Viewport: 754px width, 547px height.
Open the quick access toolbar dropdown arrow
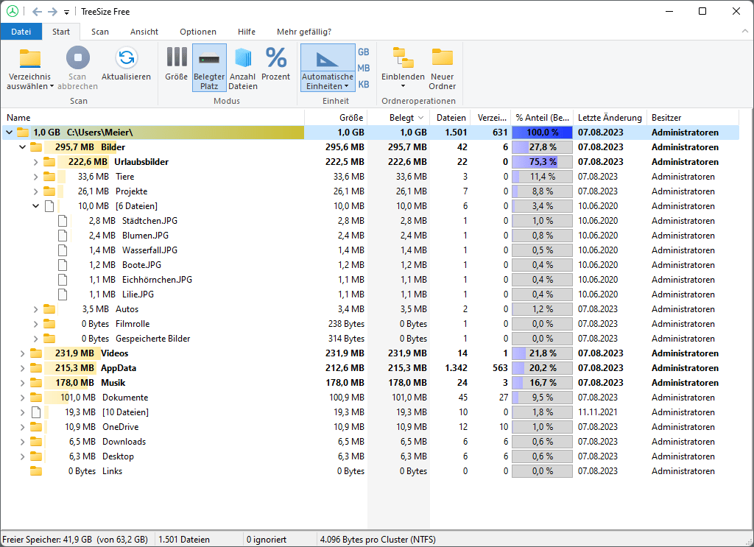click(66, 12)
